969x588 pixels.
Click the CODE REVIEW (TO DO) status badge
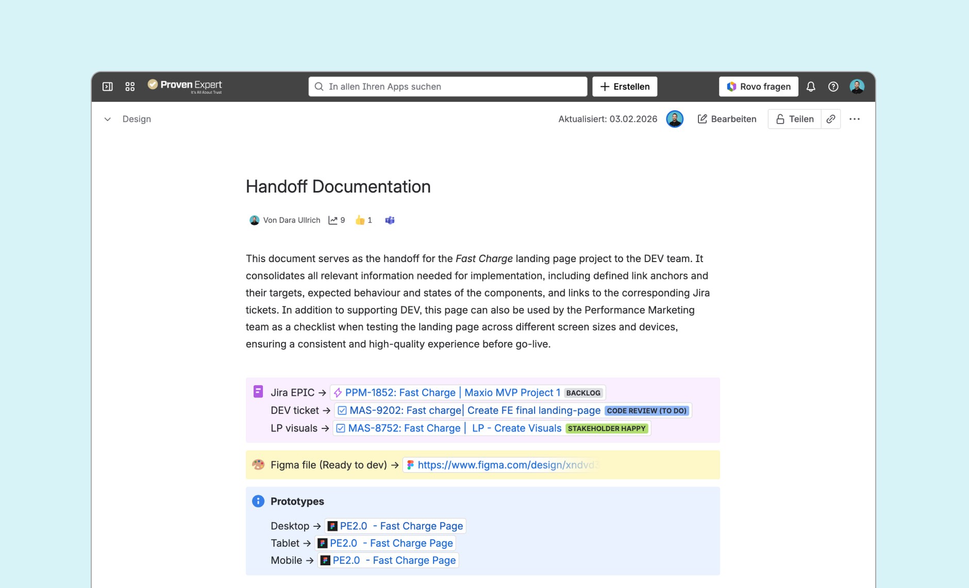(x=646, y=411)
